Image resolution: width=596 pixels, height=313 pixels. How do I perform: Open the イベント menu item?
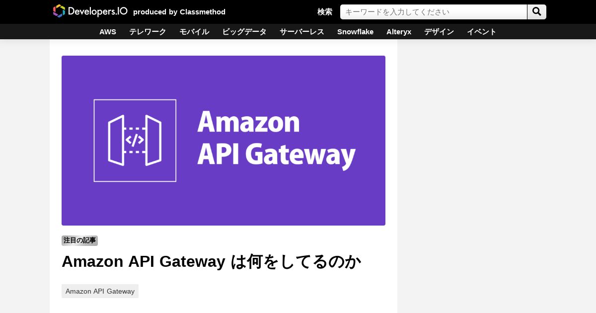482,32
